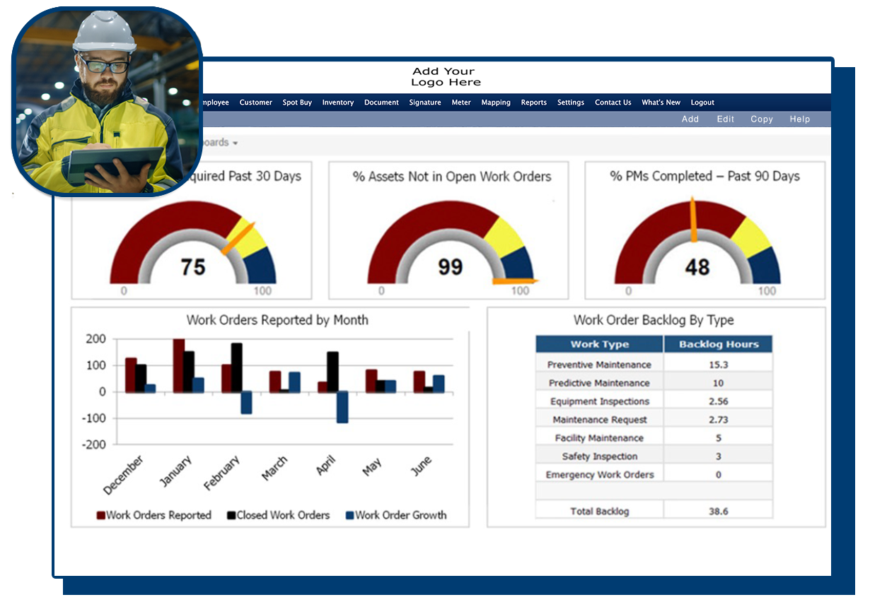Viewport: 870px width, 602px height.
Task: Open the Settings menu
Action: click(571, 102)
